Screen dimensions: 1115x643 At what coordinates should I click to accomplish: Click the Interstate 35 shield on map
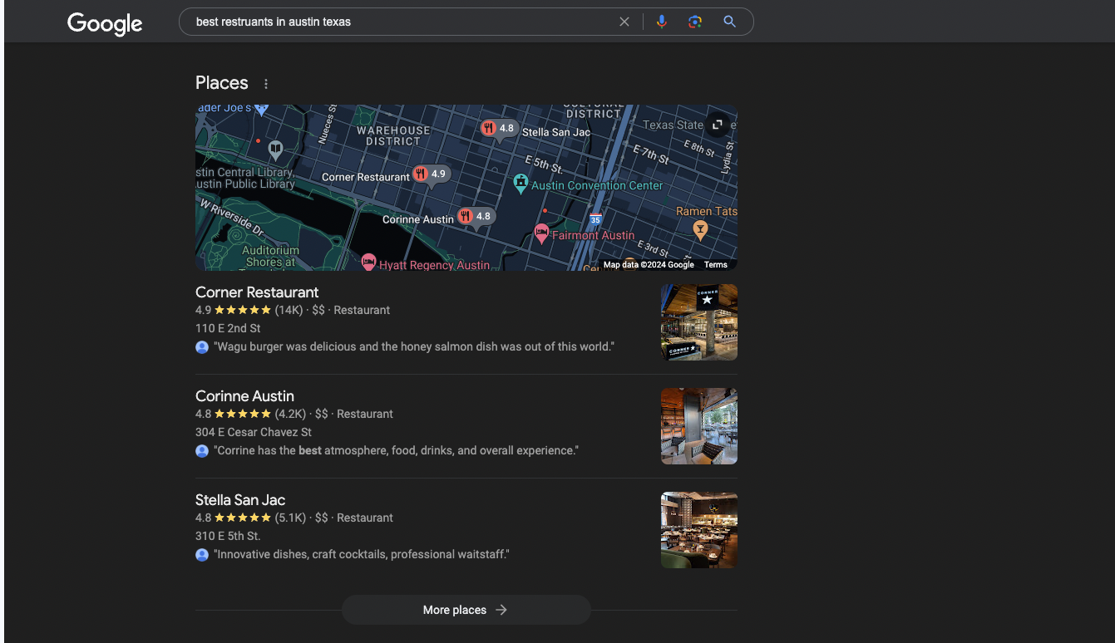click(x=595, y=219)
